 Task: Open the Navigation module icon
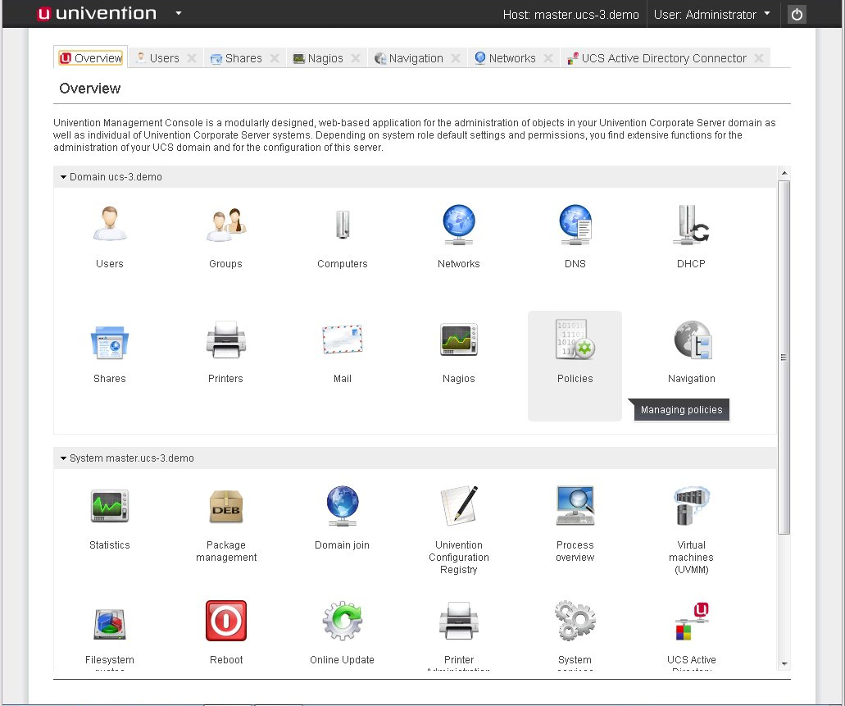point(692,339)
